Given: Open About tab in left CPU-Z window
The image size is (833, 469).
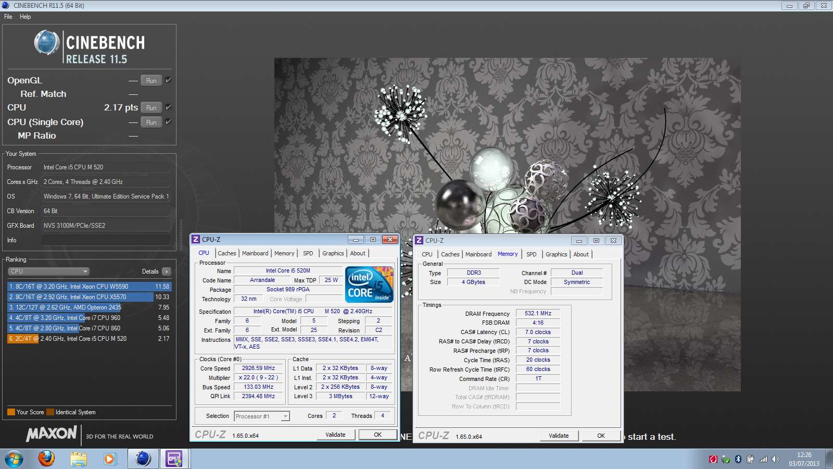Looking at the screenshot, I should point(358,253).
